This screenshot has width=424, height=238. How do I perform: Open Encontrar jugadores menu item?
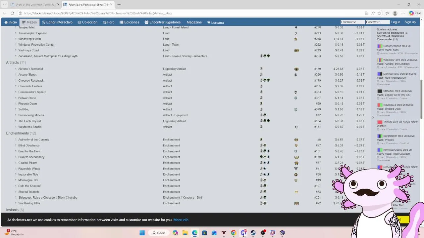click(x=162, y=22)
